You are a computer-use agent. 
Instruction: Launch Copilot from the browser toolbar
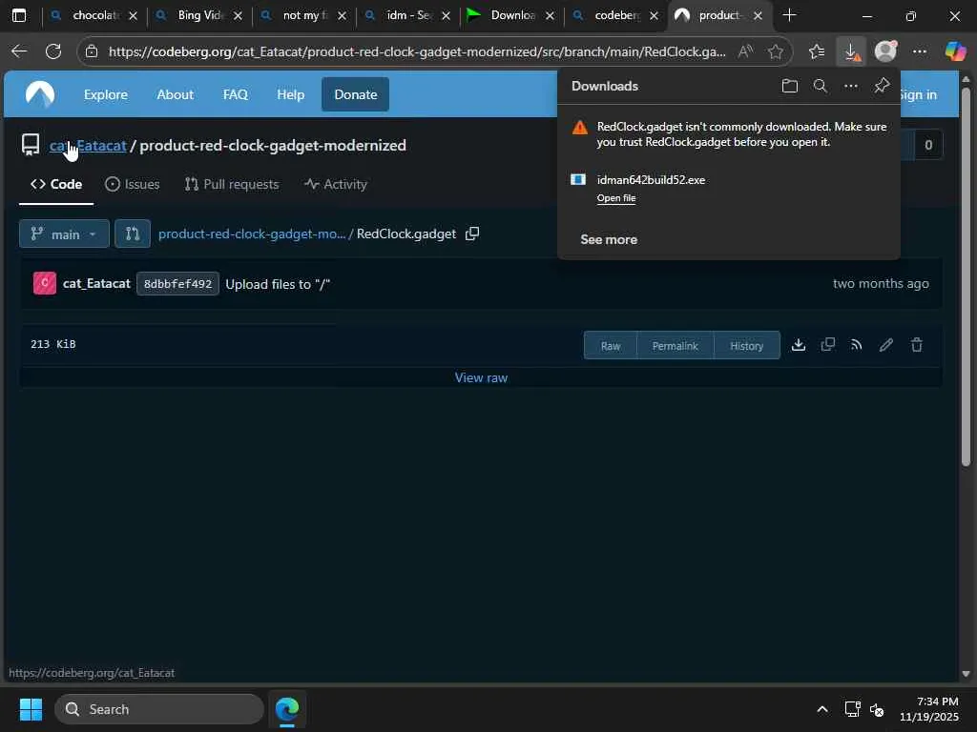point(954,51)
